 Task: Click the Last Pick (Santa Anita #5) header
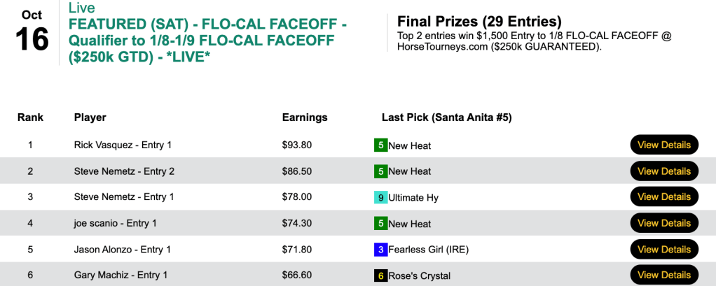coord(446,117)
